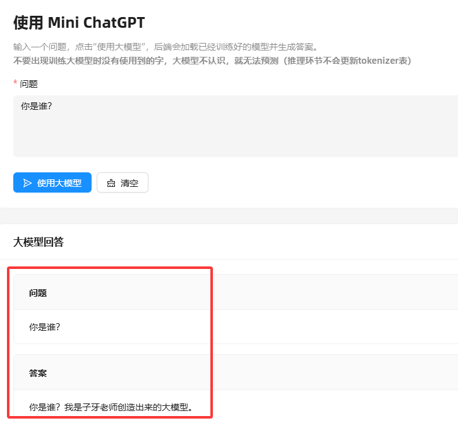Click the 大模型回答 section title
This screenshot has width=458, height=423.
[39, 242]
